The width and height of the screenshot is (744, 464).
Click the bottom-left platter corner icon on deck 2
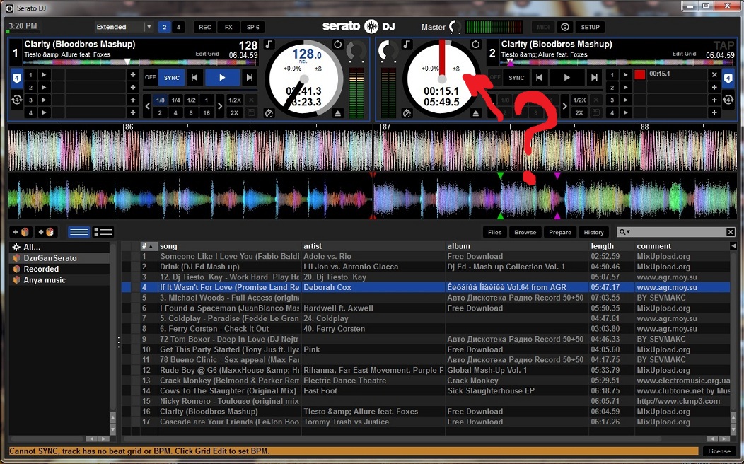coord(407,113)
